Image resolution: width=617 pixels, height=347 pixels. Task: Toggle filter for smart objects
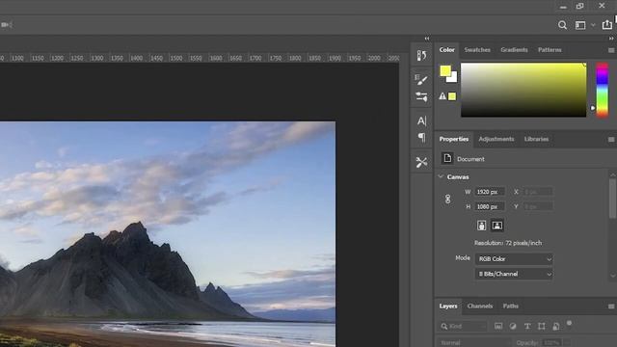pyautogui.click(x=556, y=326)
